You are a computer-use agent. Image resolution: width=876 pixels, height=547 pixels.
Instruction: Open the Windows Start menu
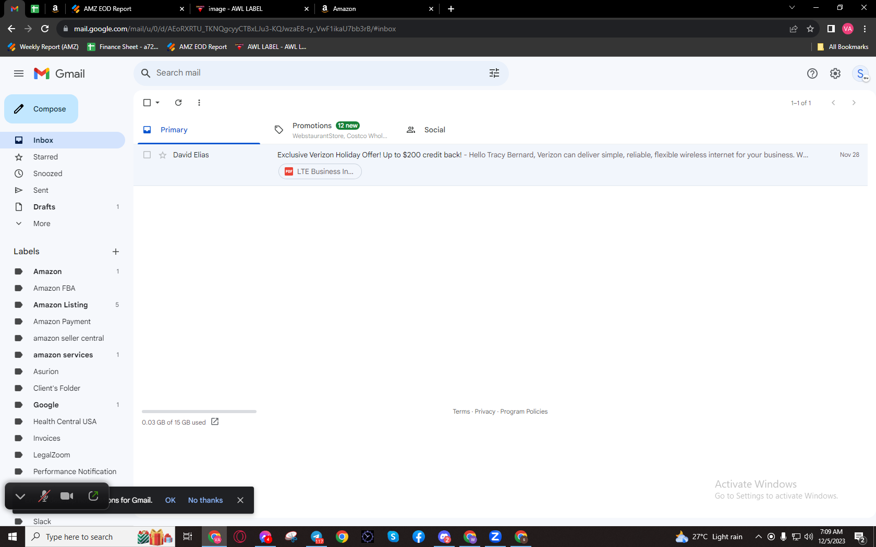pyautogui.click(x=13, y=537)
